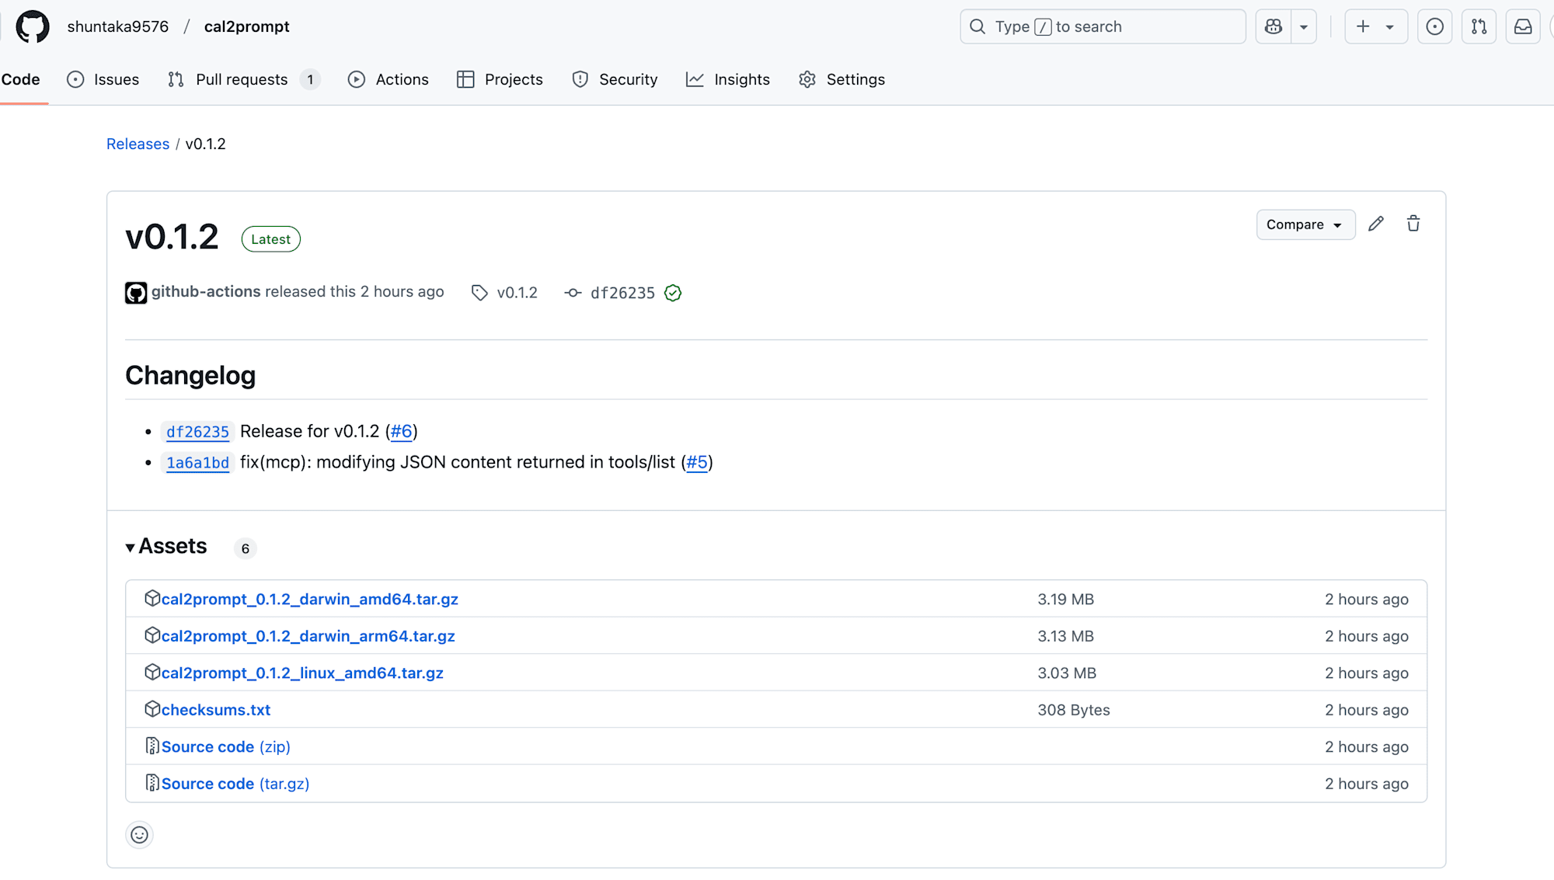Open pull request #5 link
This screenshot has height=880, width=1554.
coord(697,462)
